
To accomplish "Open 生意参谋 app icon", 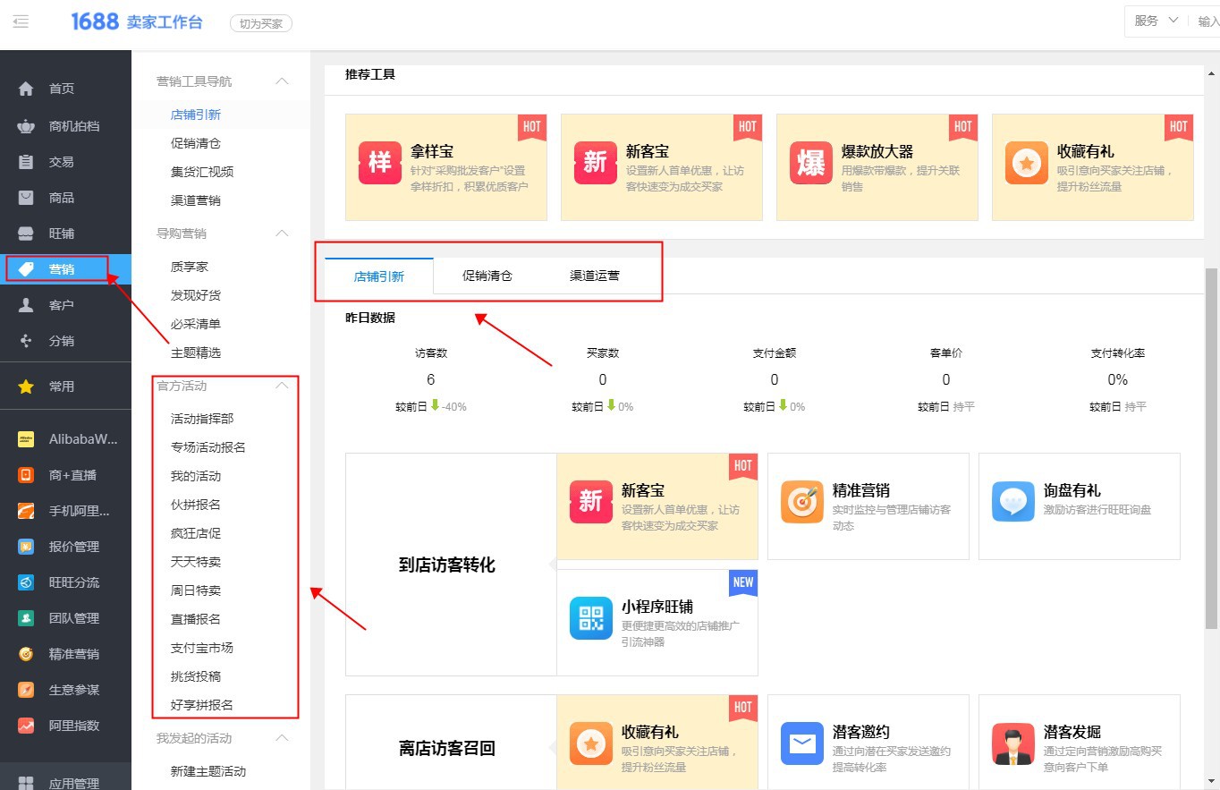I will click(26, 690).
